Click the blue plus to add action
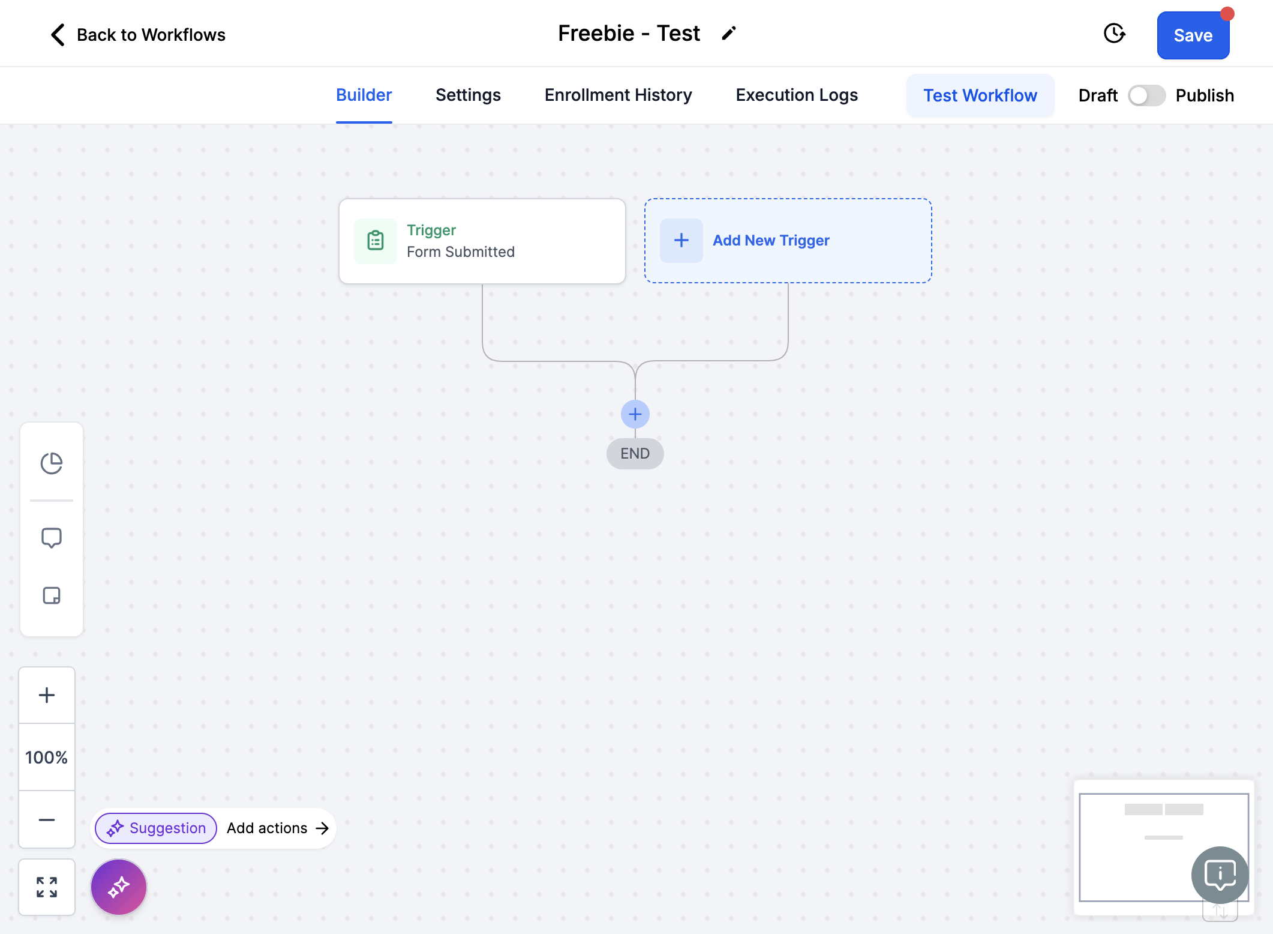Screen dimensions: 1273x934 635,414
